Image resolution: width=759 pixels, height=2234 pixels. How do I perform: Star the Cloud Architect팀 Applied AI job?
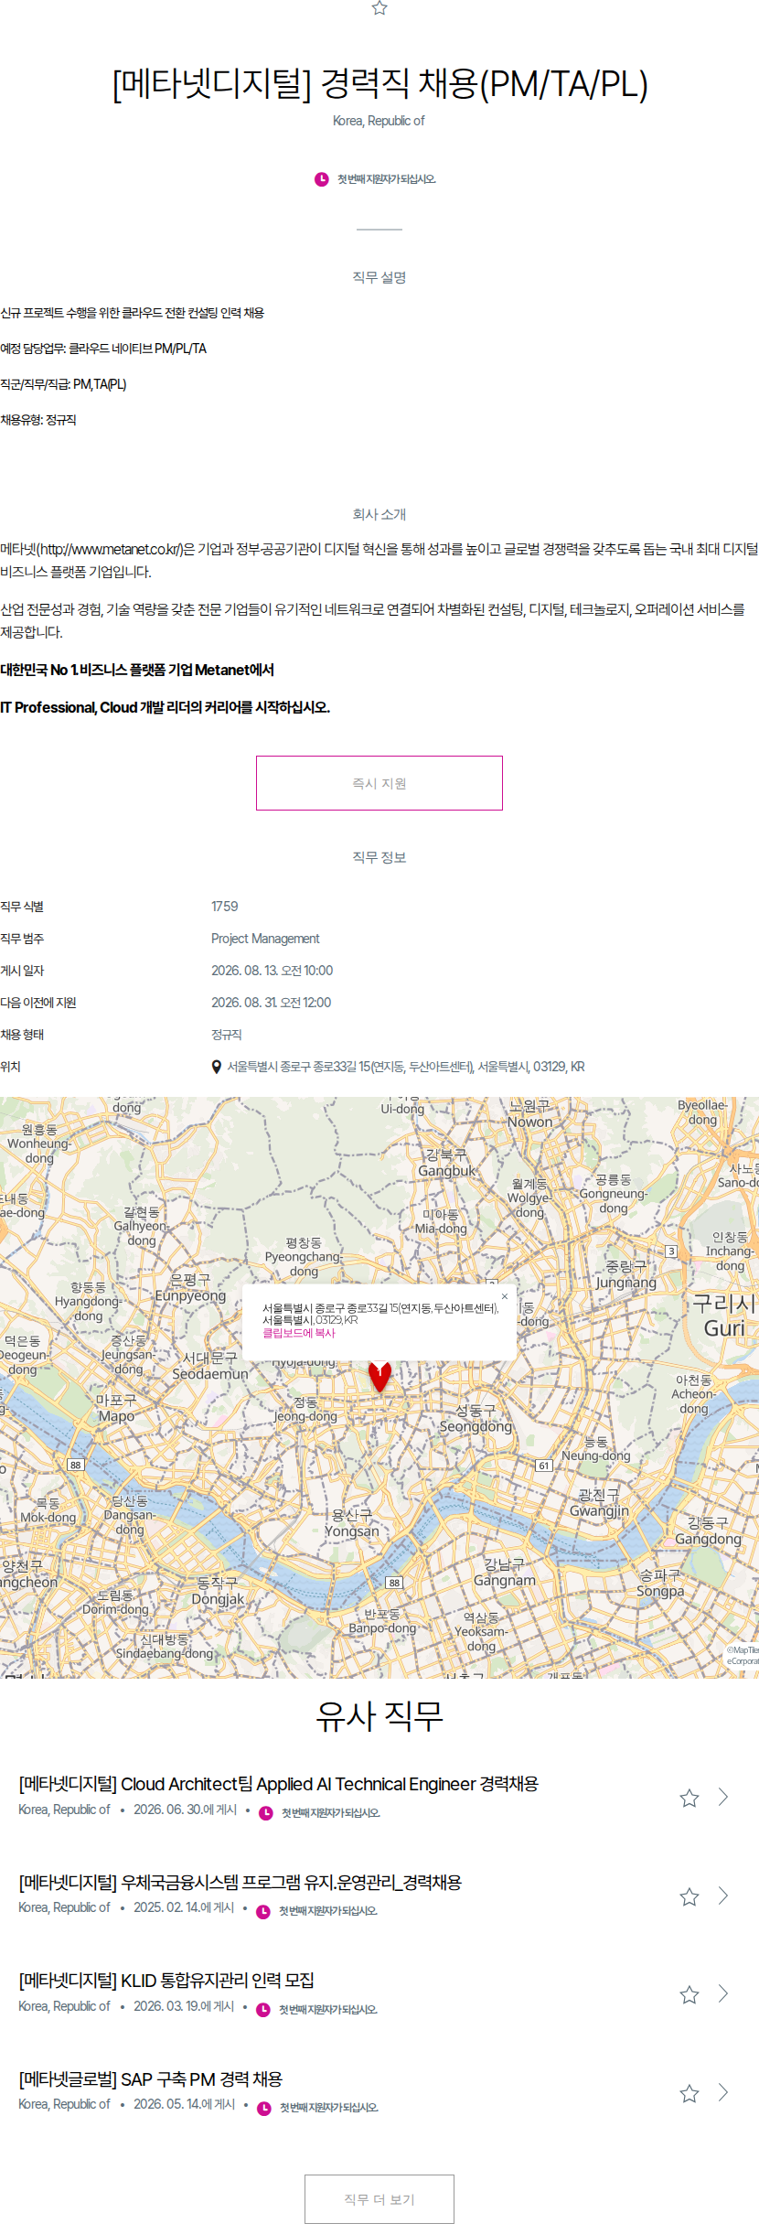pyautogui.click(x=690, y=1799)
